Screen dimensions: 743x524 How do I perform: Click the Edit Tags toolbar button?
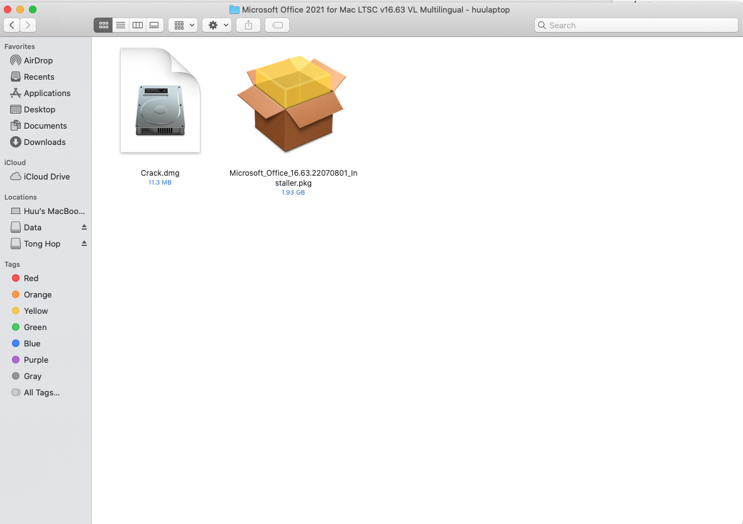click(277, 25)
